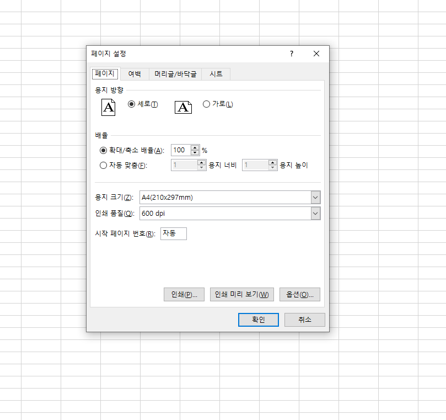Click the 인쇄(P)... button

(x=184, y=294)
